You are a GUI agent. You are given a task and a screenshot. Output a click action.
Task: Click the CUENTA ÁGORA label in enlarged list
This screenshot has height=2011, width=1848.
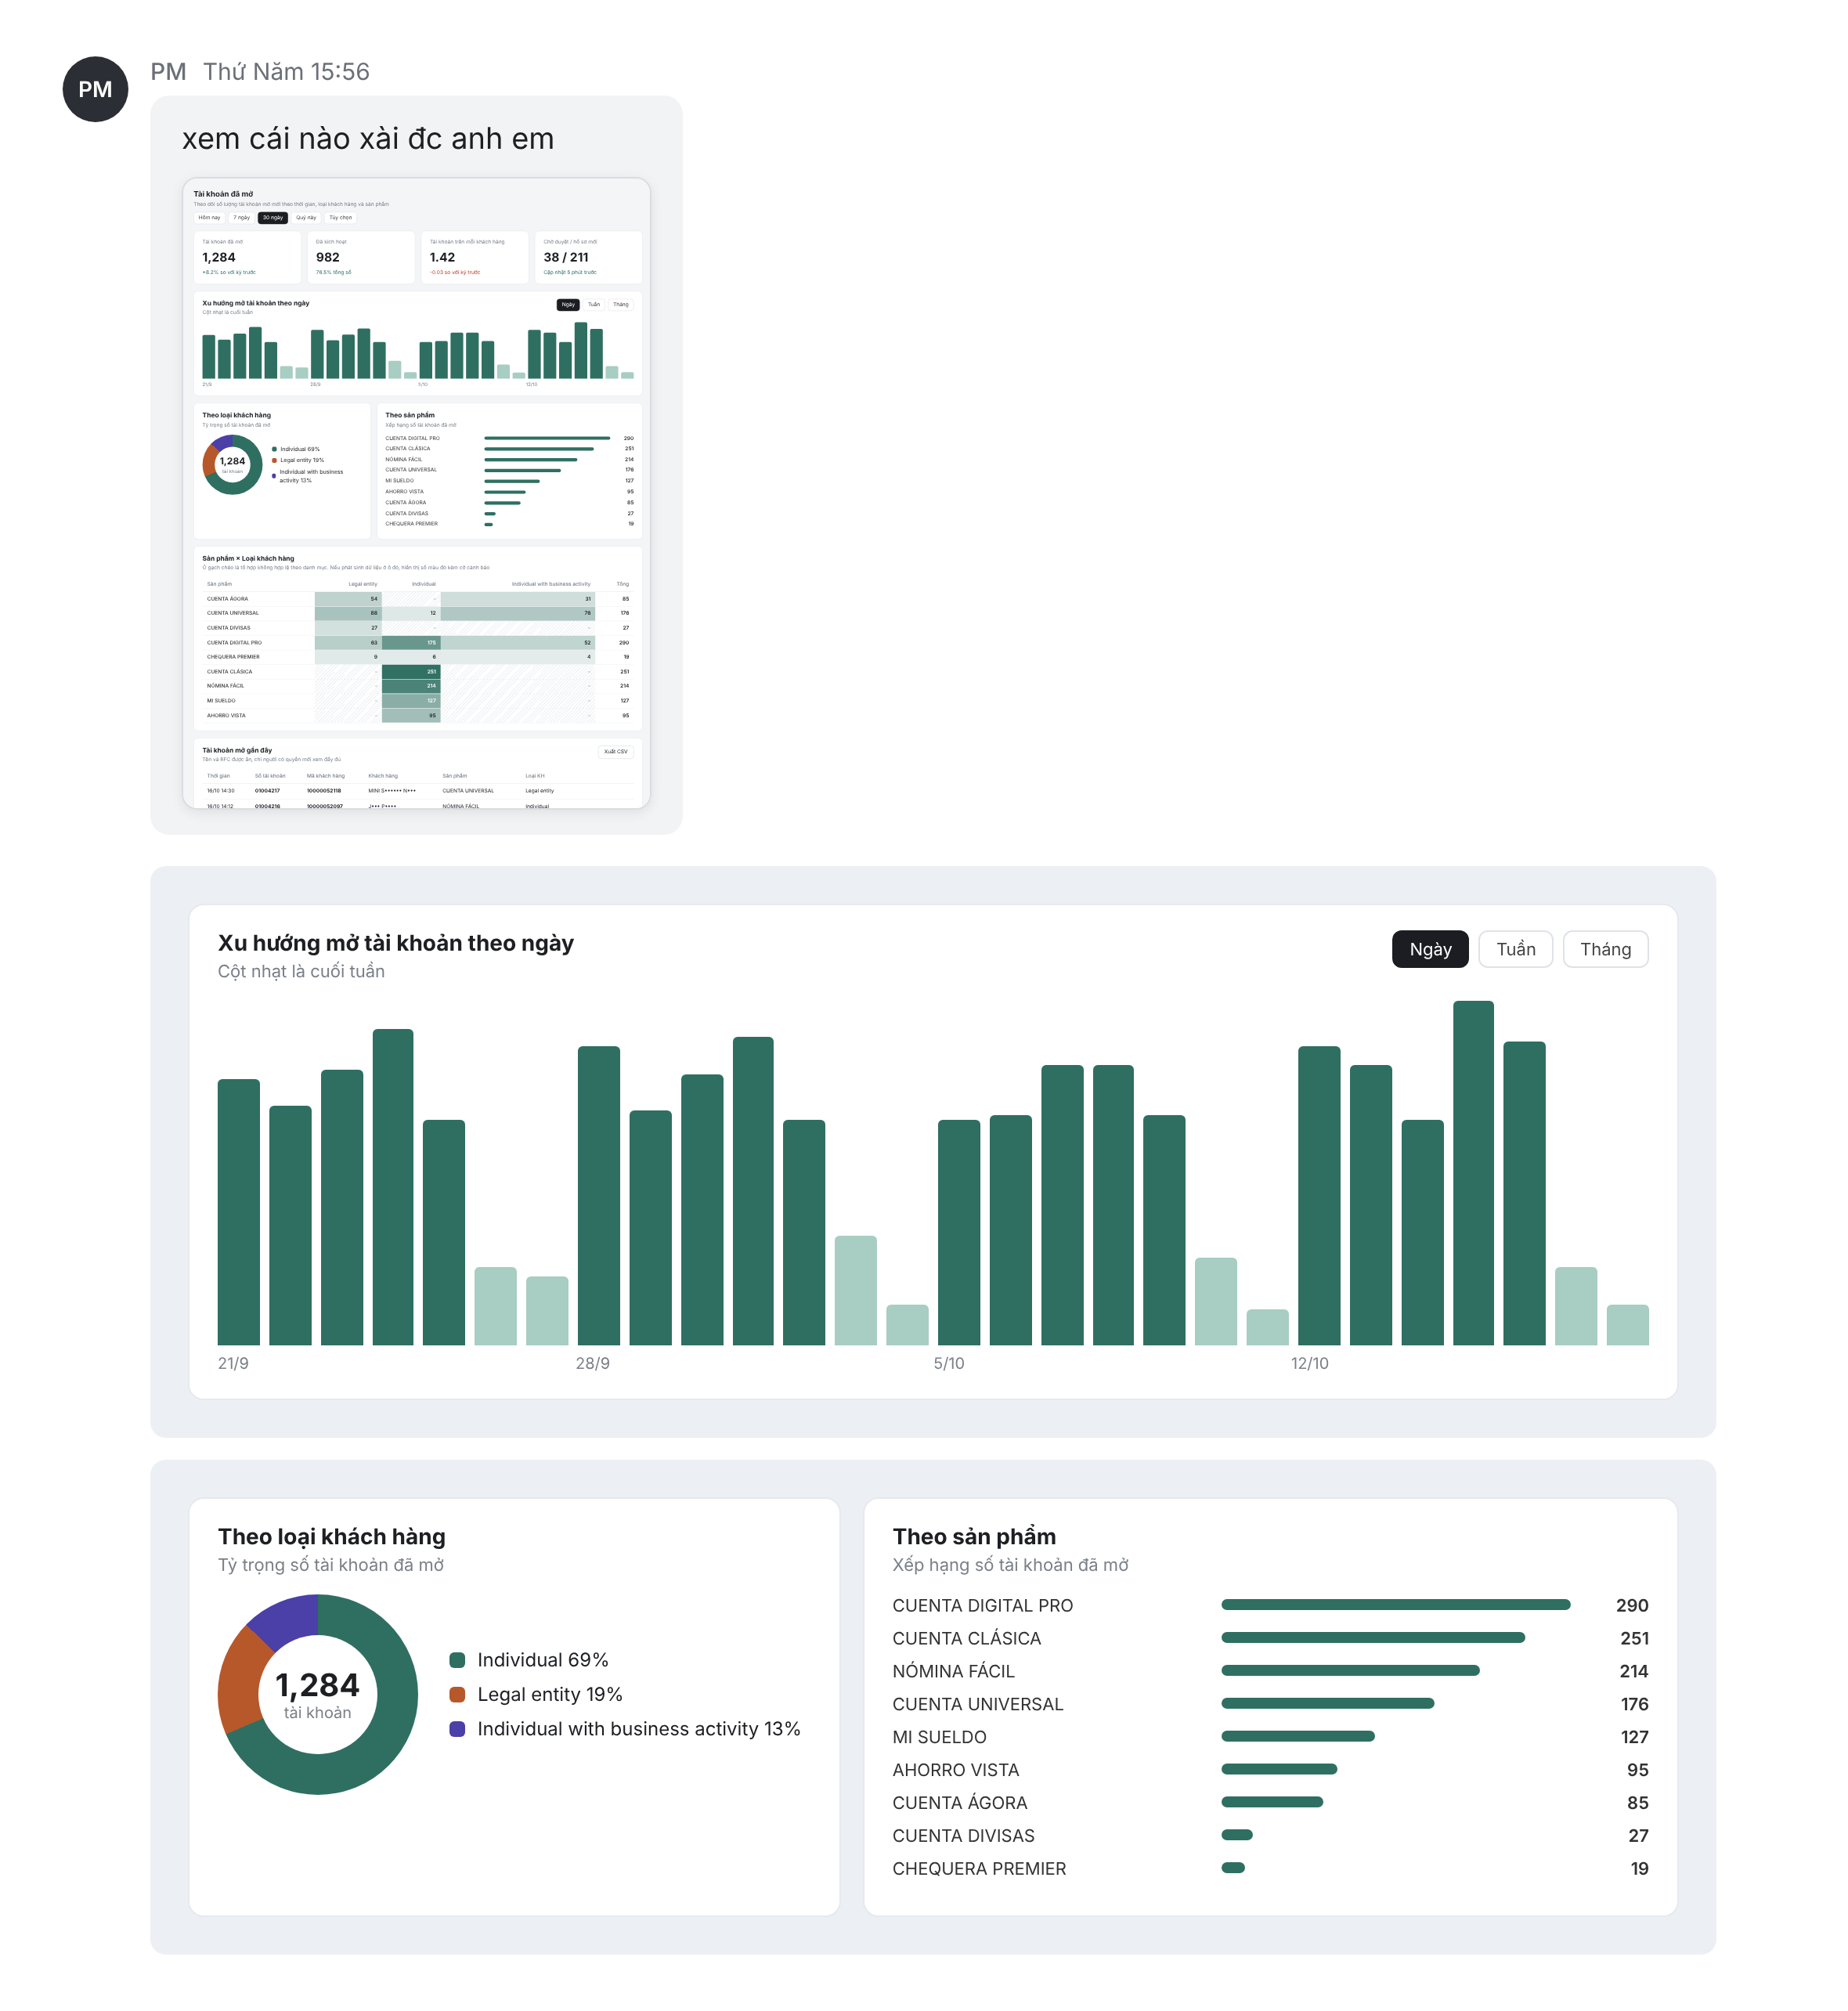point(959,1803)
